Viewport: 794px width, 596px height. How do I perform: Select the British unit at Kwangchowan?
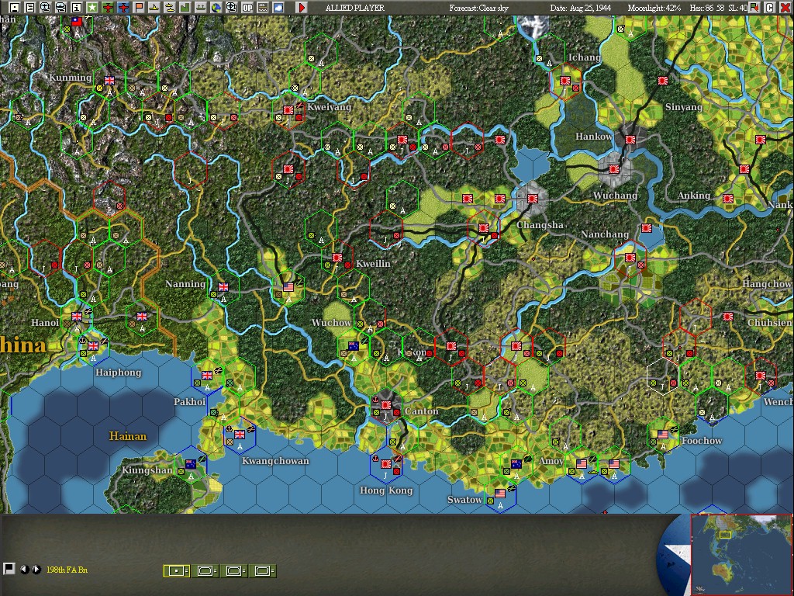pos(240,435)
